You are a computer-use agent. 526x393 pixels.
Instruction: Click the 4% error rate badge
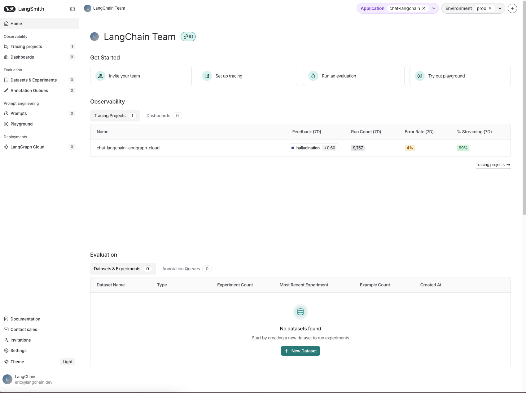pos(410,148)
